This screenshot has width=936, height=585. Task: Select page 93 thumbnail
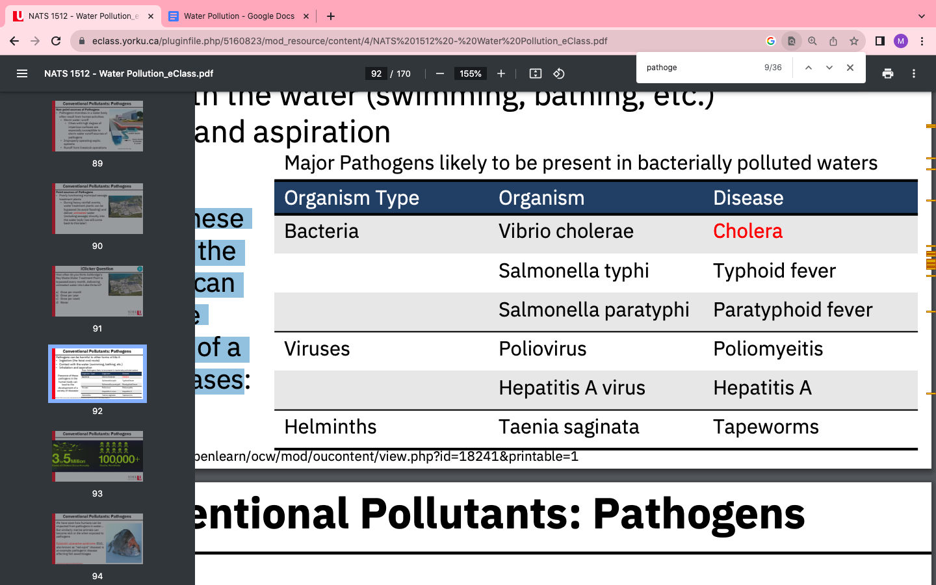[97, 456]
